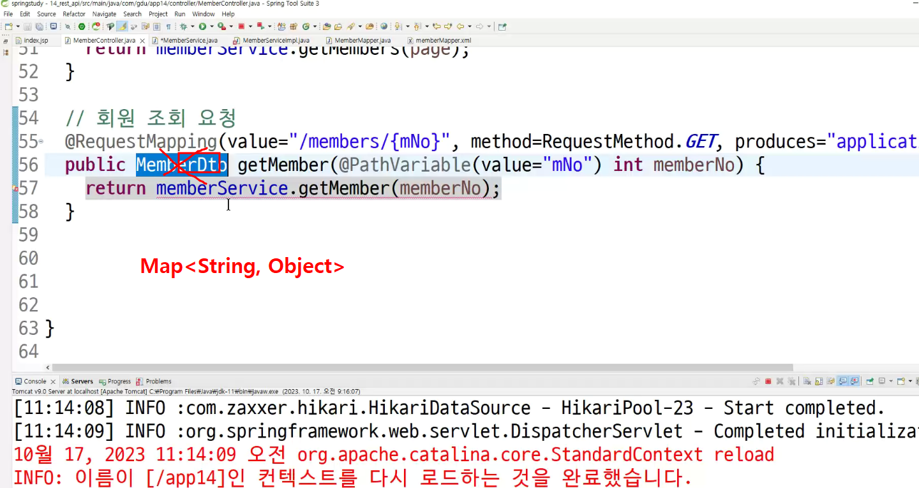Click the Save icon in toolbar
The height and width of the screenshot is (488, 919).
click(x=28, y=27)
